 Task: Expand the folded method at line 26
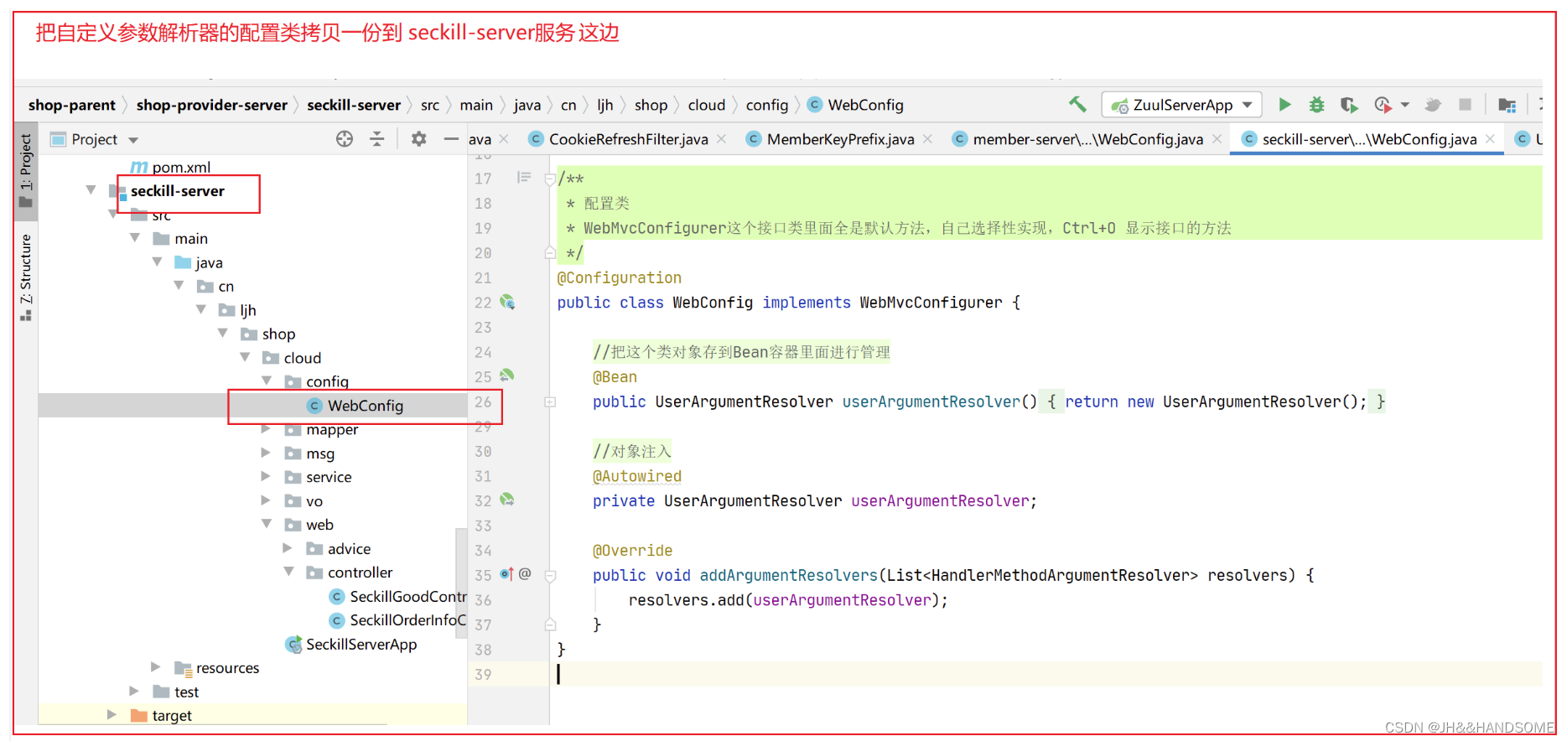(x=550, y=402)
